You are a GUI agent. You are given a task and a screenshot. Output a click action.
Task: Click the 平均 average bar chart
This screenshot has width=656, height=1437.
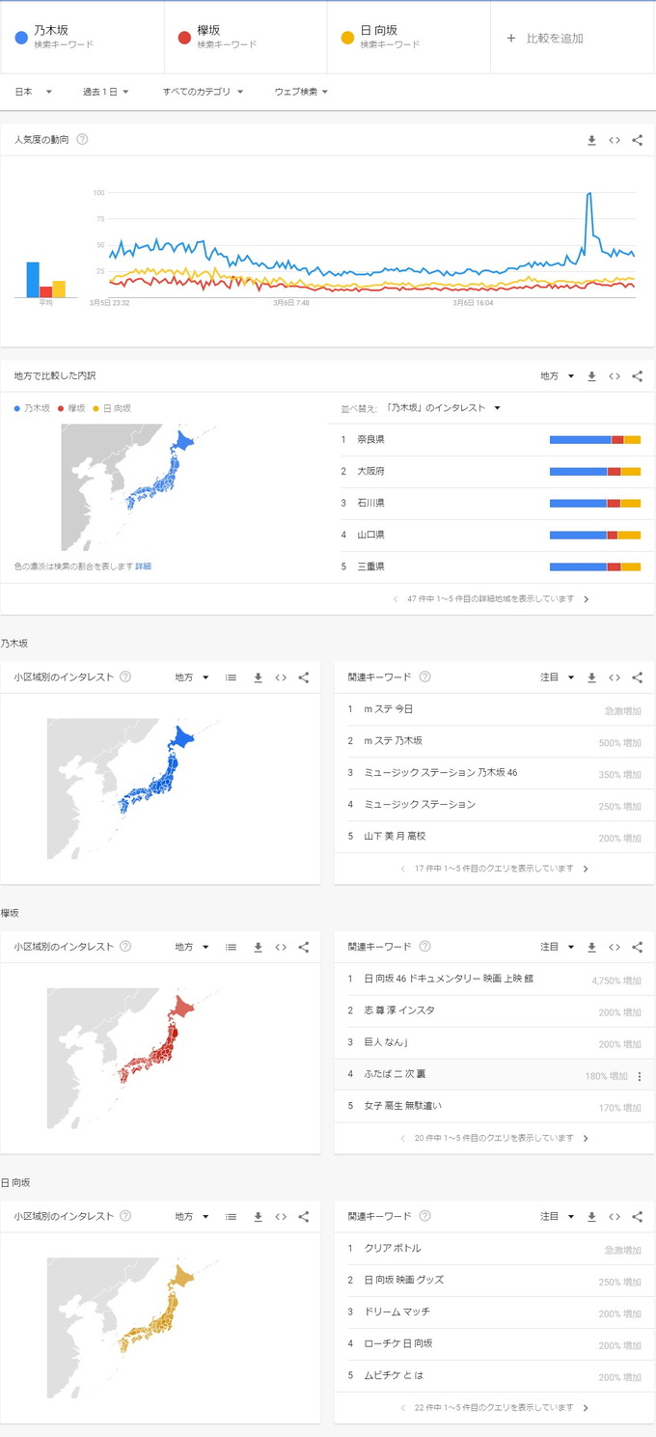pos(45,280)
